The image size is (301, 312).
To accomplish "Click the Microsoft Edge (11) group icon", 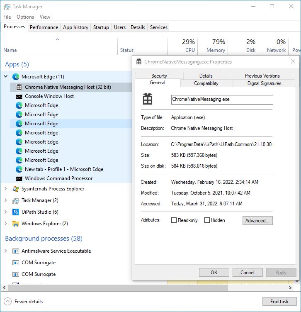I will coord(16,77).
